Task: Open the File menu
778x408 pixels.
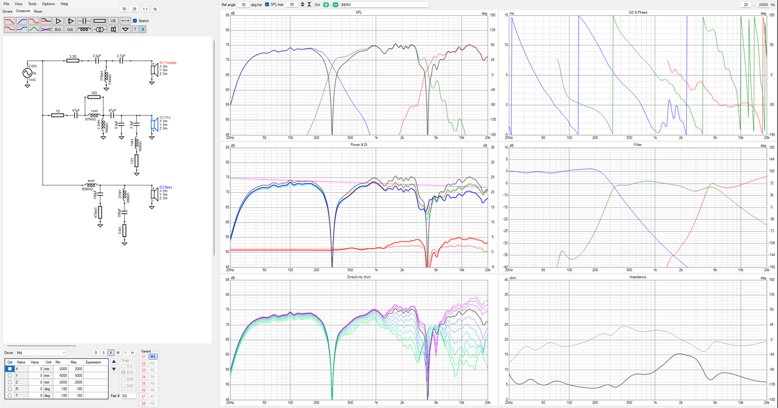Action: pos(6,4)
